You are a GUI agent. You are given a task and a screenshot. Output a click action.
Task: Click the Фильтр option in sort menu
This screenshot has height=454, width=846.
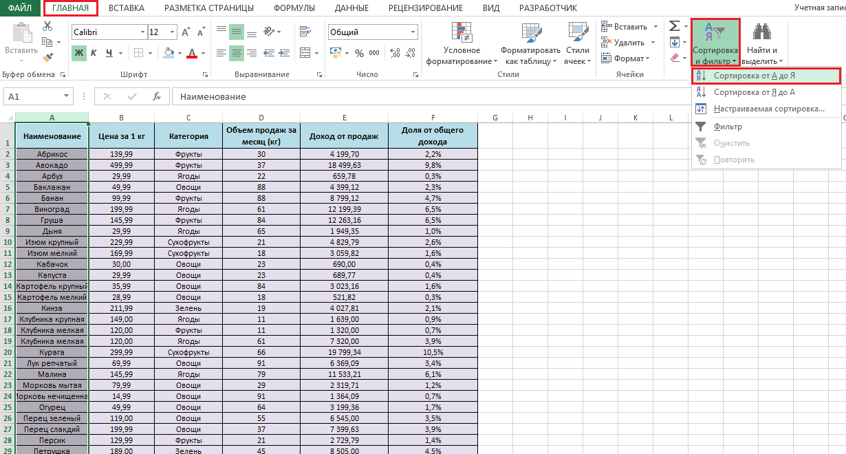point(728,127)
